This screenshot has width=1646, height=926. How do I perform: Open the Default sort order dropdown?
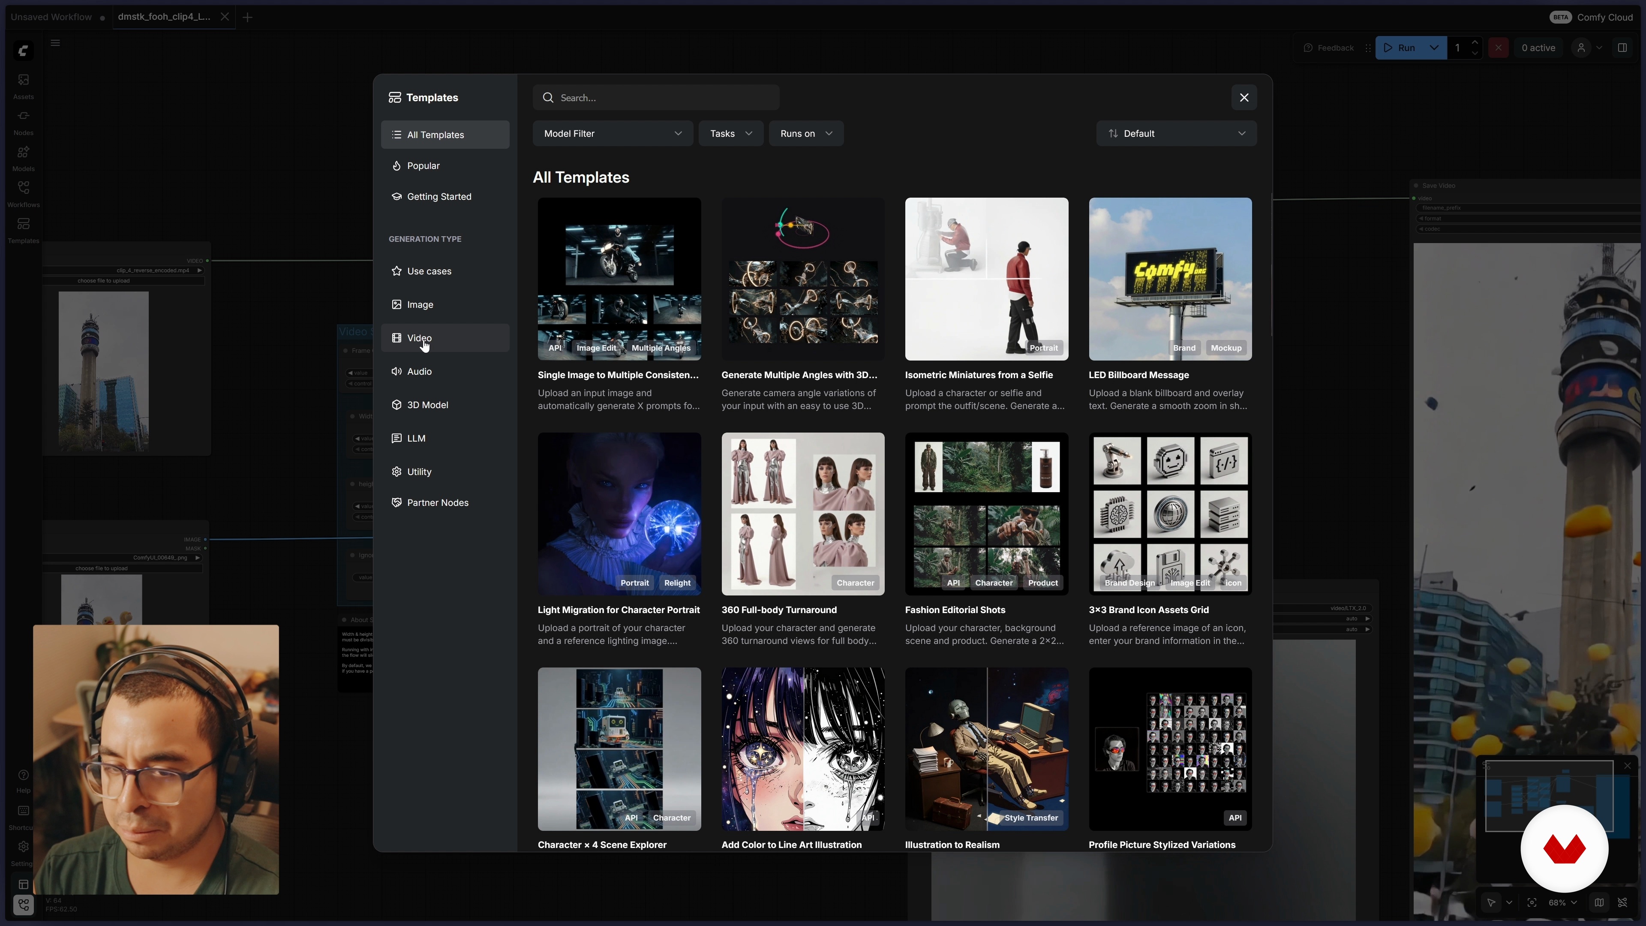tap(1176, 134)
